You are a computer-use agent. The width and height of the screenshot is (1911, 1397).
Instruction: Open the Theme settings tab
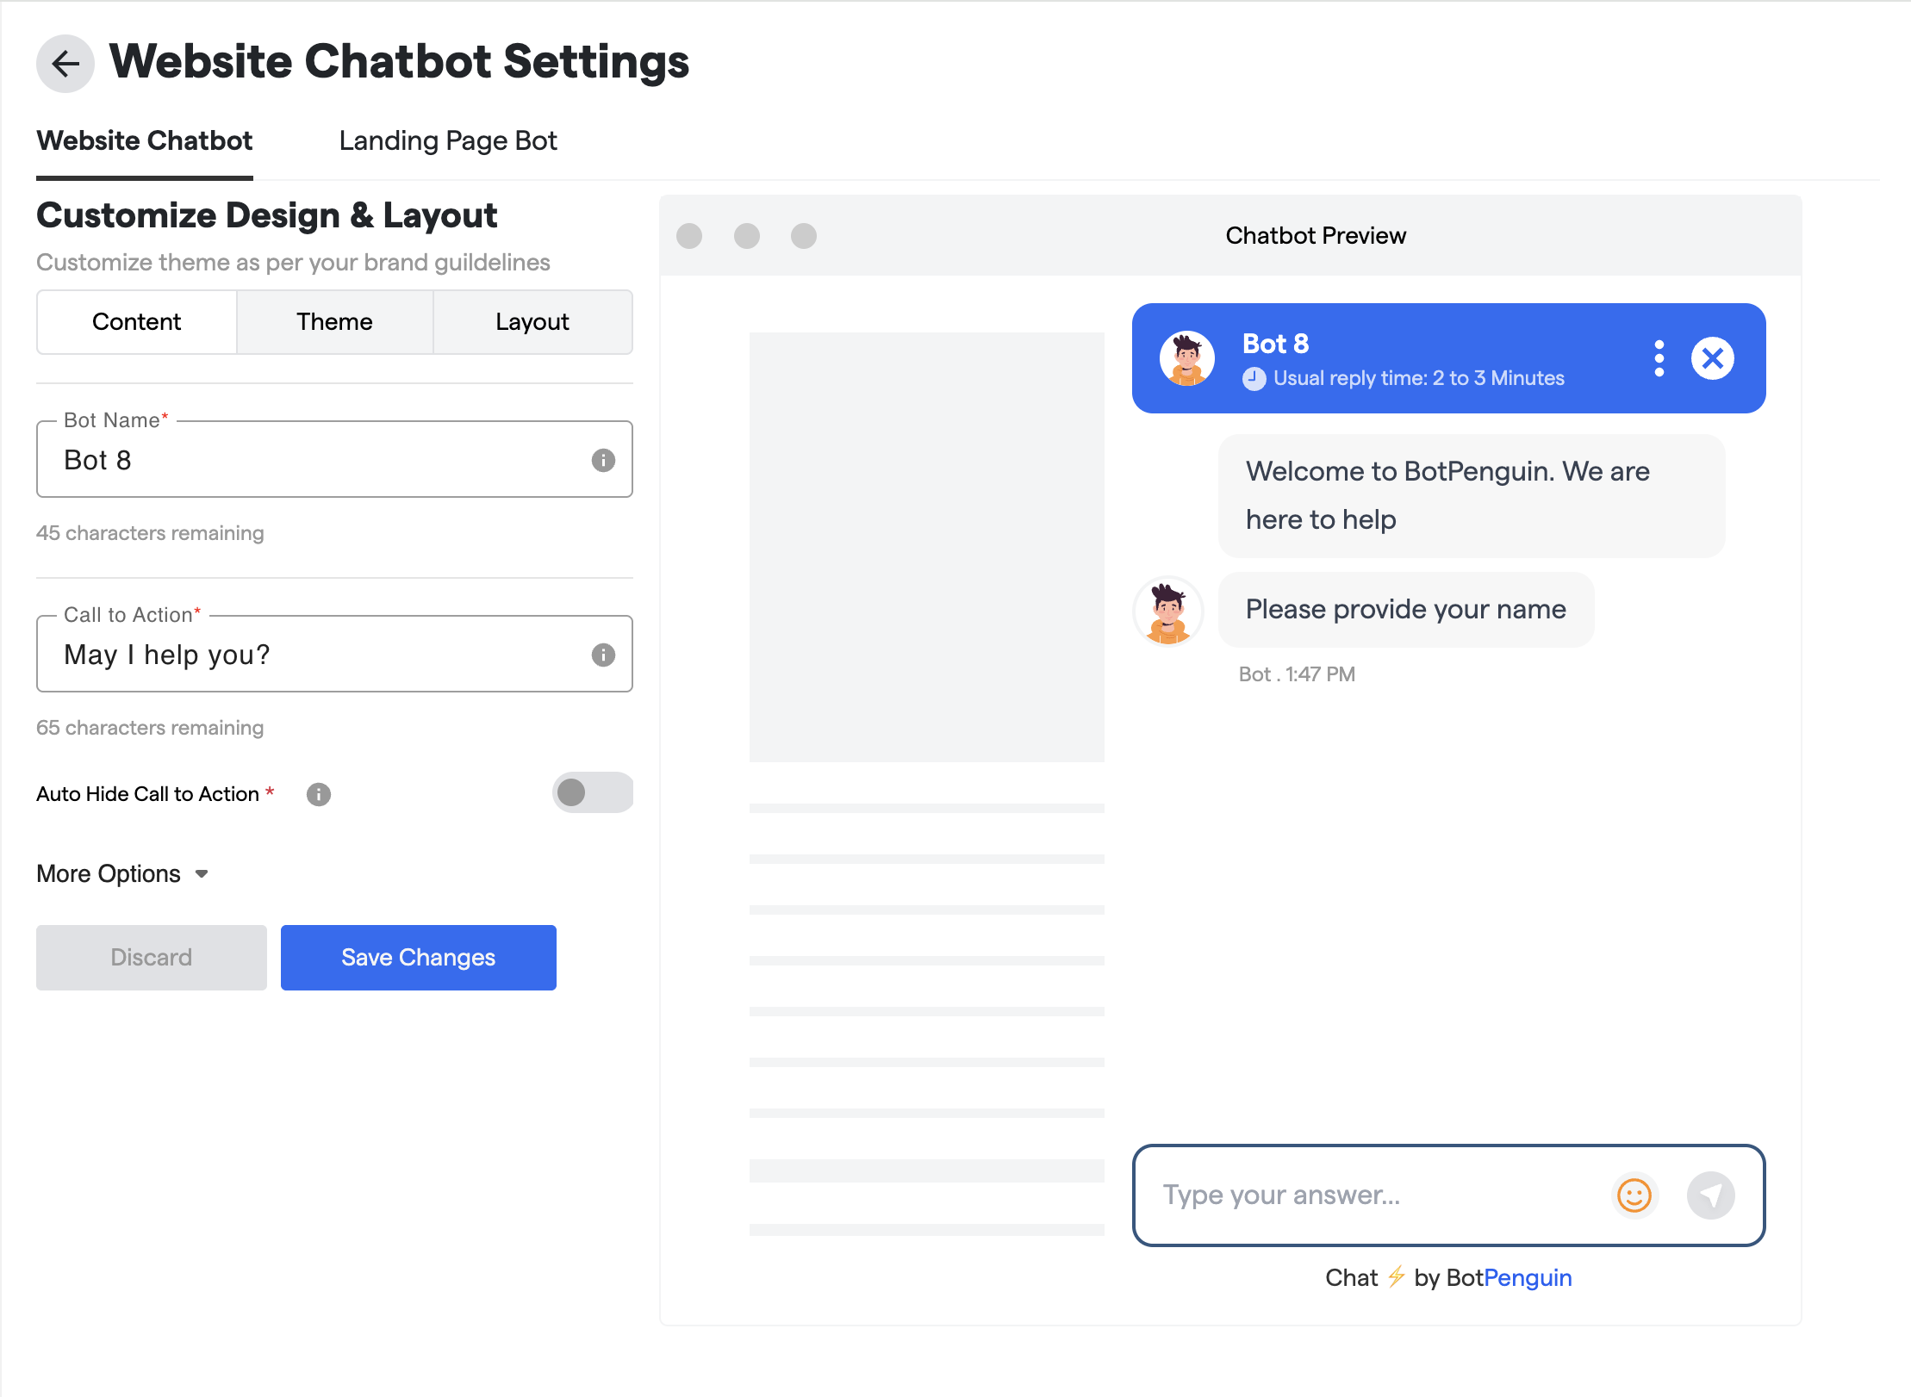pos(334,321)
